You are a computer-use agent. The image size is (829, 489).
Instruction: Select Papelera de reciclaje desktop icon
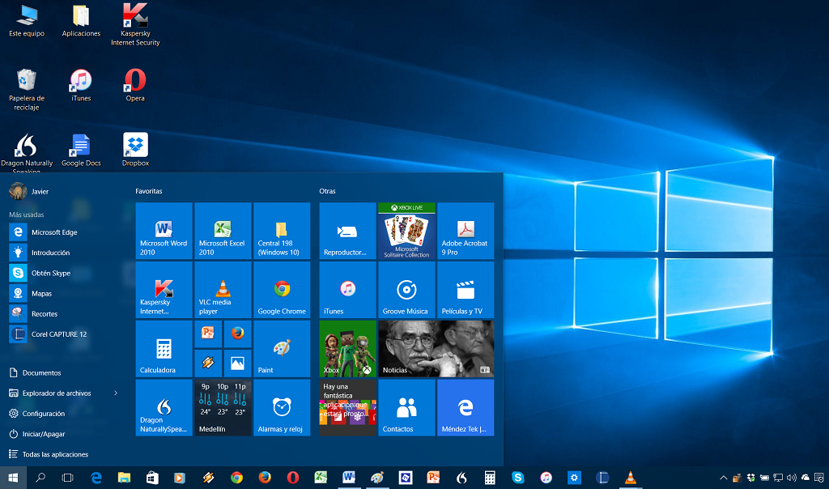(27, 90)
